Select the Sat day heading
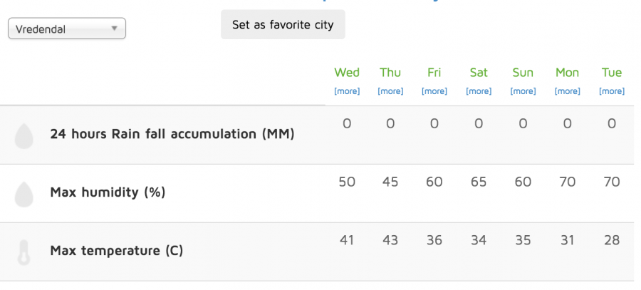The image size is (641, 290). tap(479, 73)
